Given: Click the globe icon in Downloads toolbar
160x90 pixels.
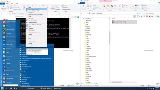Looking at the screenshot, I should click(x=158, y=16).
